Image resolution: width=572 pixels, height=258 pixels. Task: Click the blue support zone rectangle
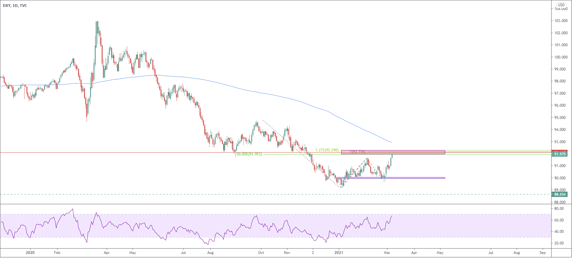[390, 178]
